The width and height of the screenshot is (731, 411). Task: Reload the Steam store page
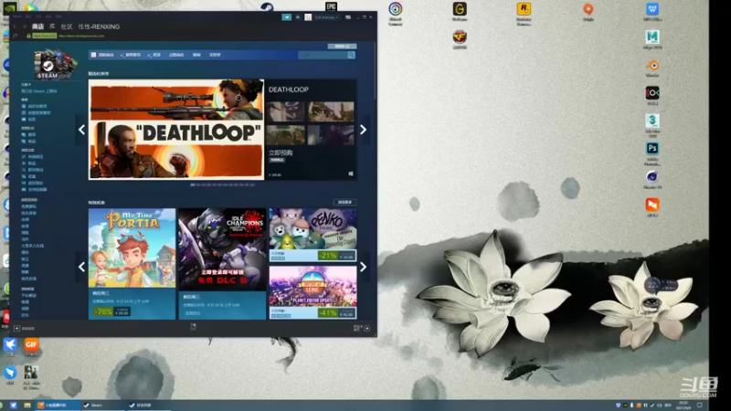(x=15, y=36)
